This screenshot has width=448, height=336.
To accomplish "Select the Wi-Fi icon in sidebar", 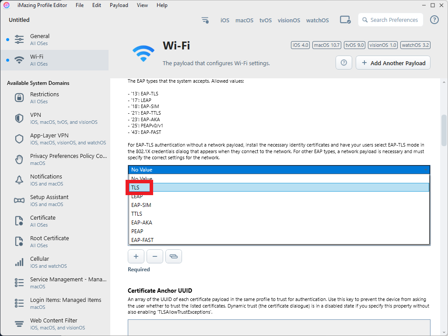I will [x=19, y=60].
